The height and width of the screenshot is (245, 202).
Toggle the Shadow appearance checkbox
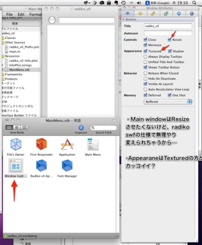click(x=170, y=51)
